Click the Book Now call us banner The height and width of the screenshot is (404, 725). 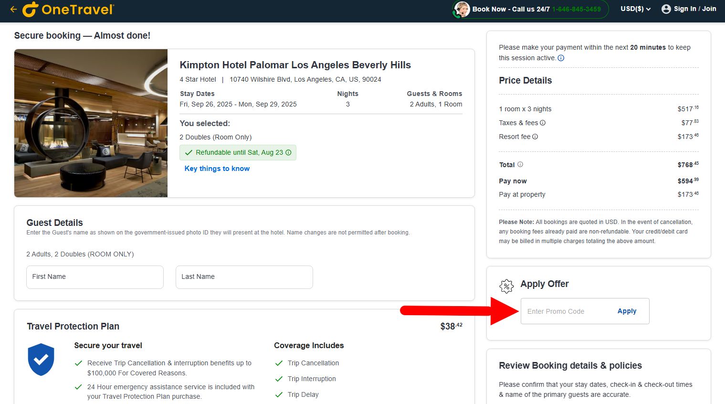pos(530,9)
